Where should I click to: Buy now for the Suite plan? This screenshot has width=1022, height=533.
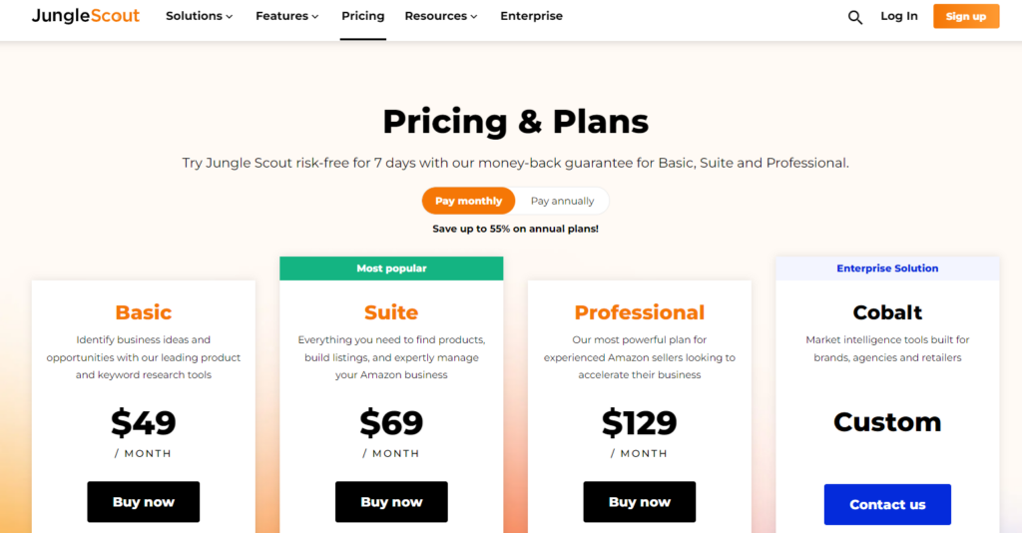391,502
